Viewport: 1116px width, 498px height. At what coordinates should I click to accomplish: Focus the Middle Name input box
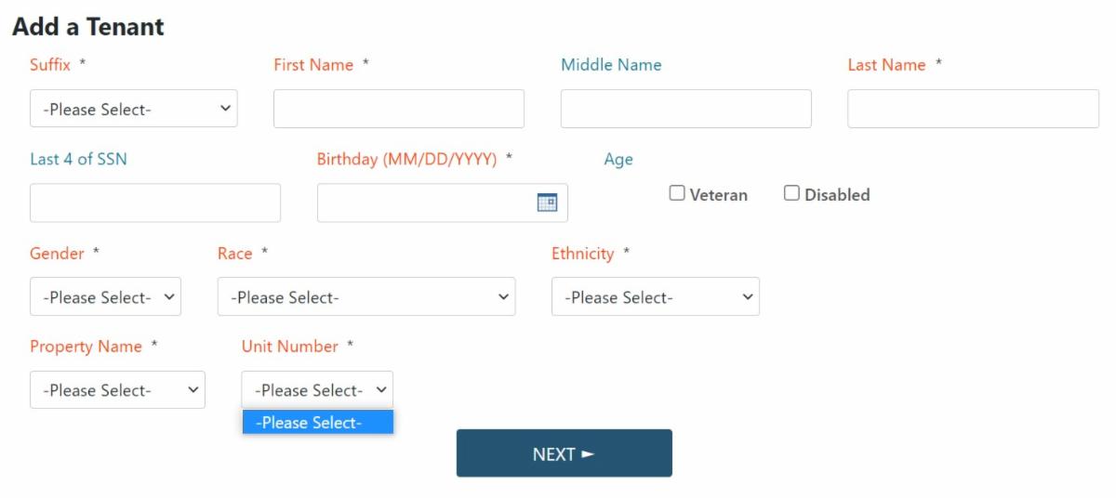click(x=685, y=109)
